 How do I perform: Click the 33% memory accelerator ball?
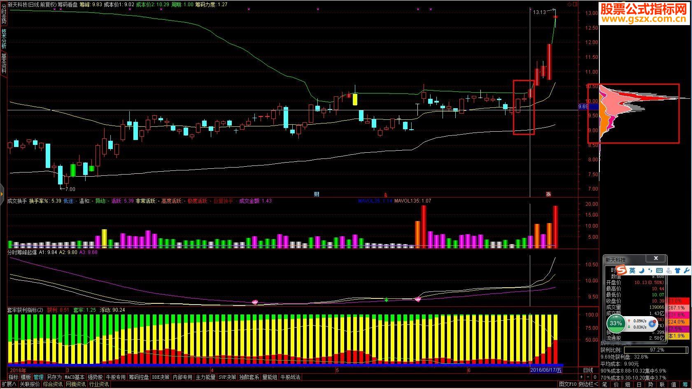[x=616, y=324]
